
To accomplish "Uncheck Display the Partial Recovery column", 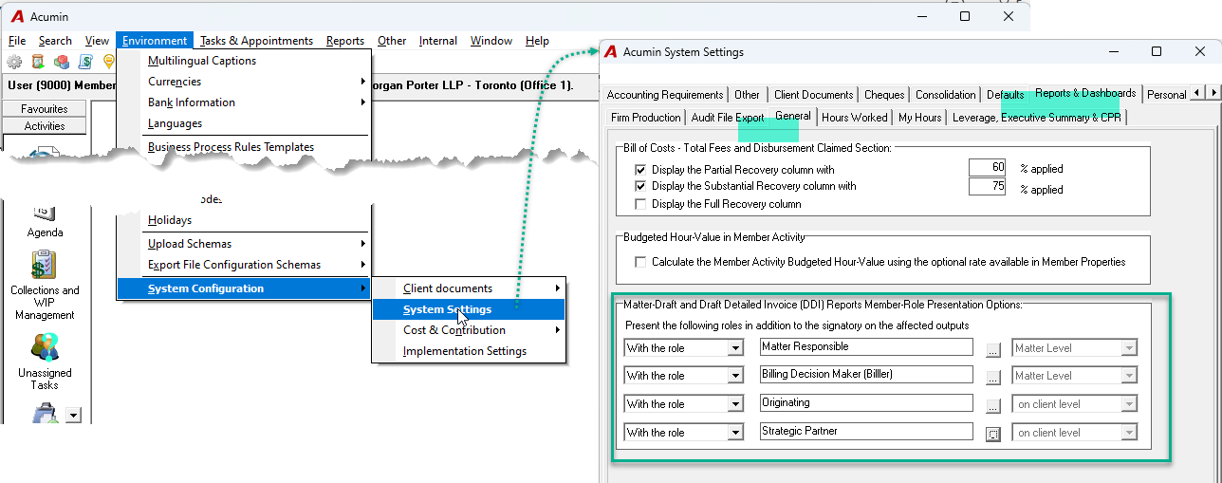I will [640, 170].
